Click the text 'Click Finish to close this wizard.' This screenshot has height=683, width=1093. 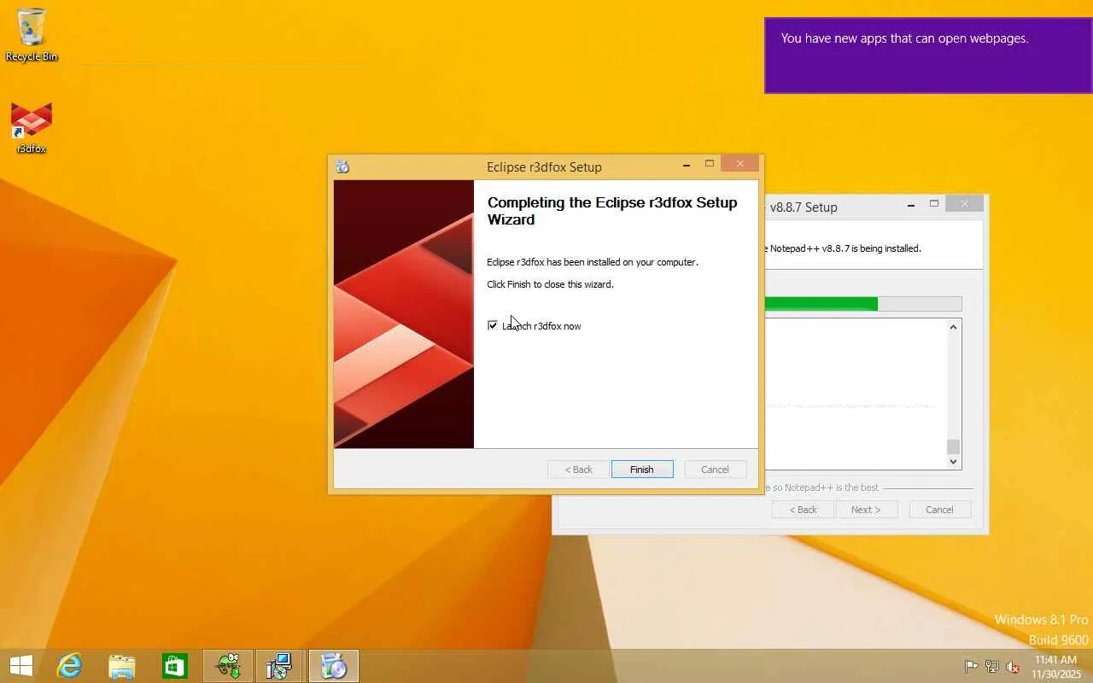(550, 284)
